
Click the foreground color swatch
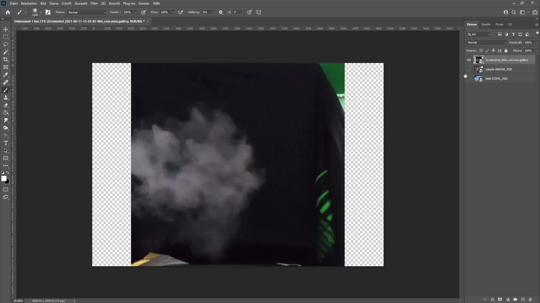(4, 178)
